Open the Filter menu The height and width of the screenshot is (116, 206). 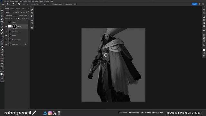pyautogui.click(x=29, y=1)
